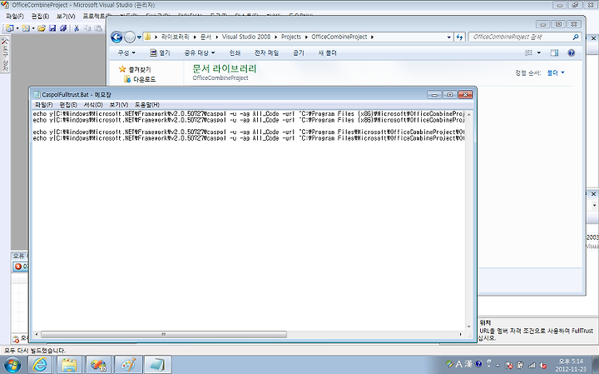Image resolution: width=599 pixels, height=374 pixels.
Task: Open the Paint taskbar icon
Action: pos(128,365)
